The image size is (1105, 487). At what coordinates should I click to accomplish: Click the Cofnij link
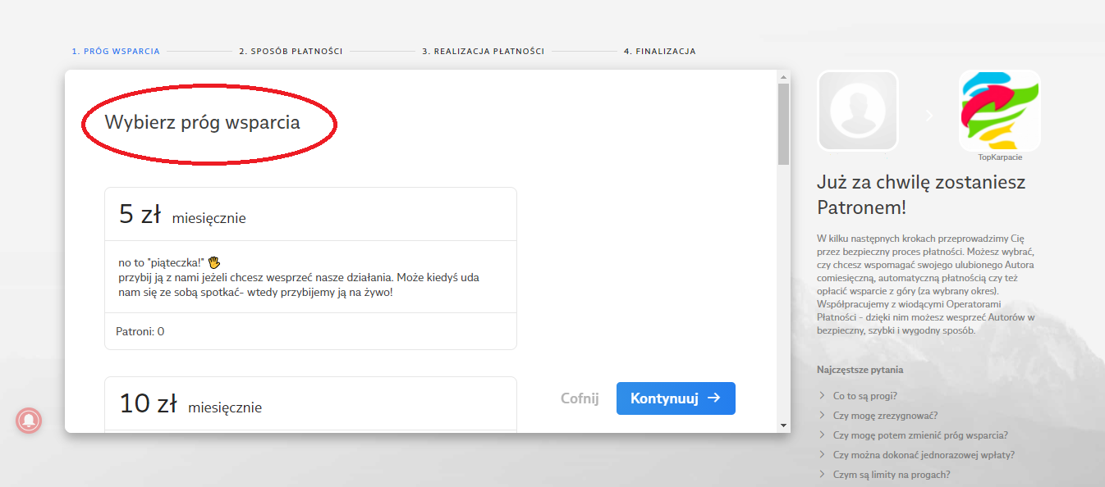580,398
